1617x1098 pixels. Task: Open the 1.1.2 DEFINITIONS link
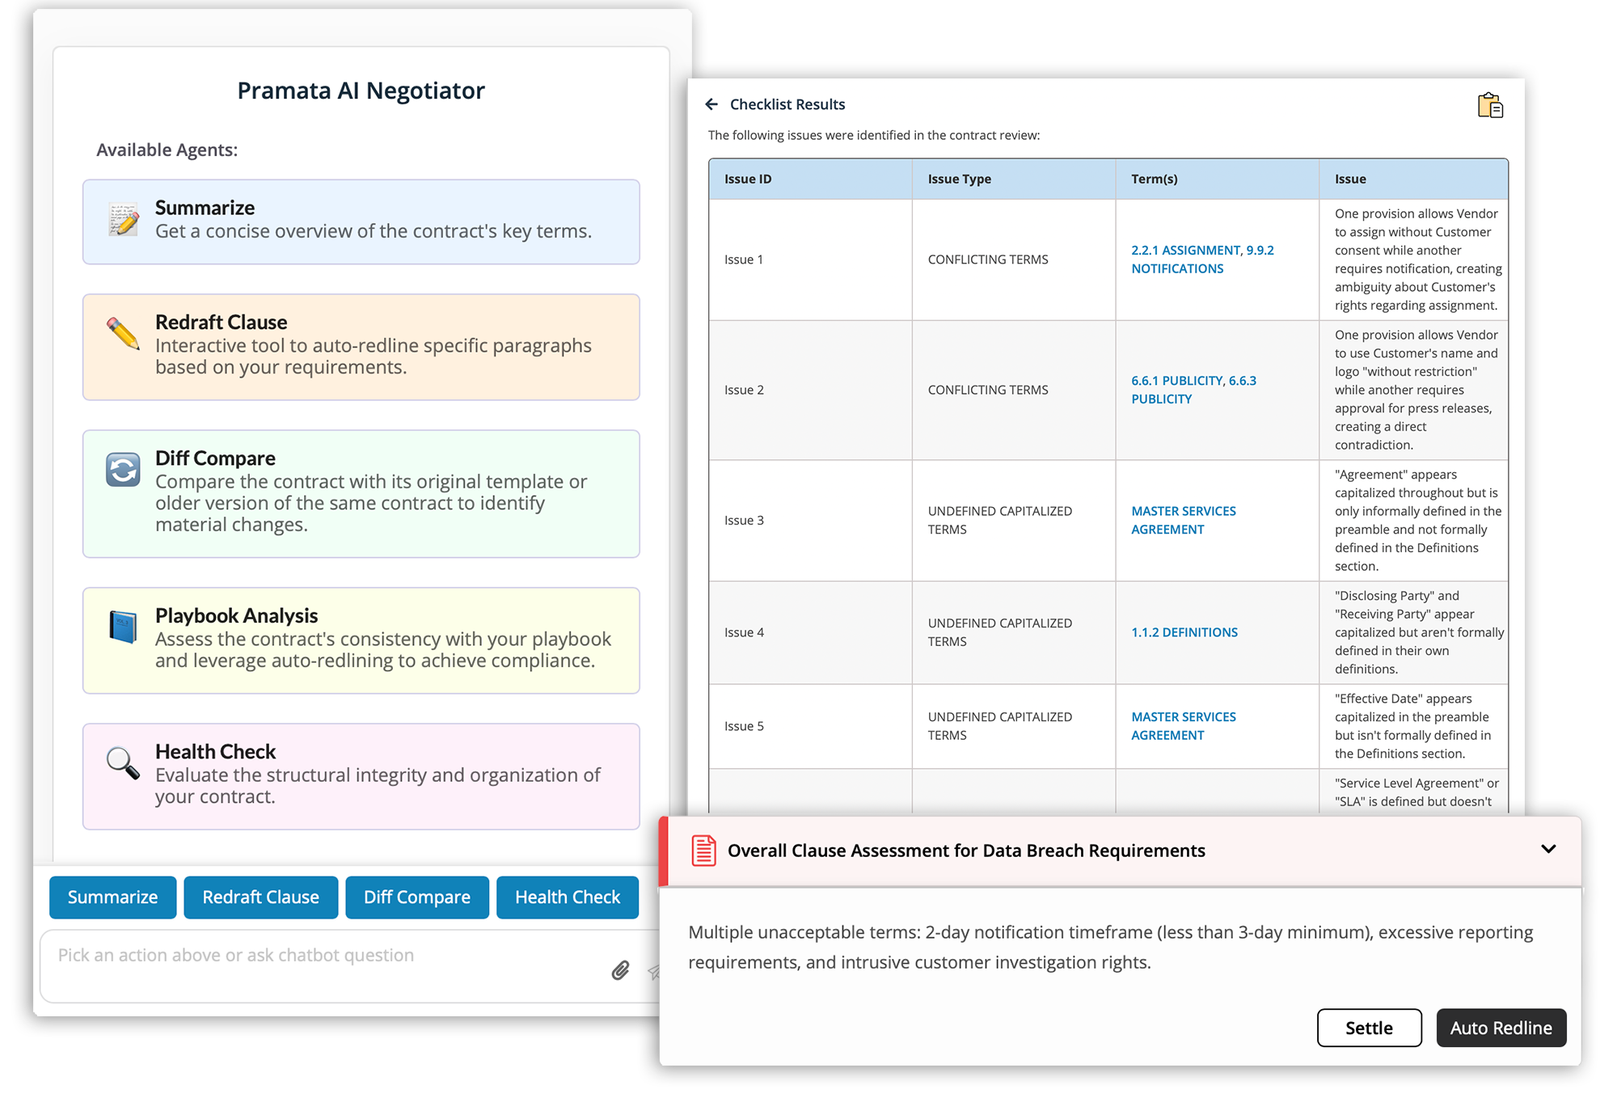point(1184,632)
